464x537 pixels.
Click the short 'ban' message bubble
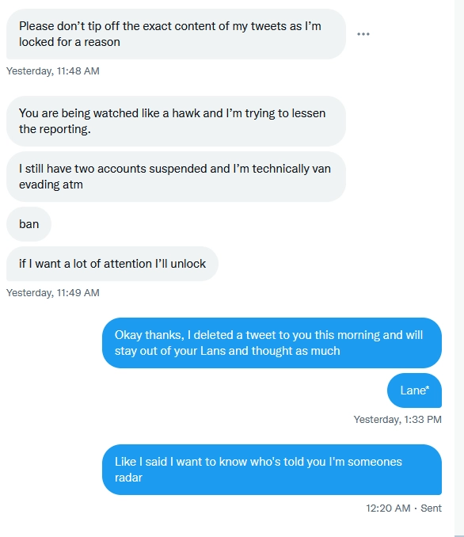pos(29,224)
